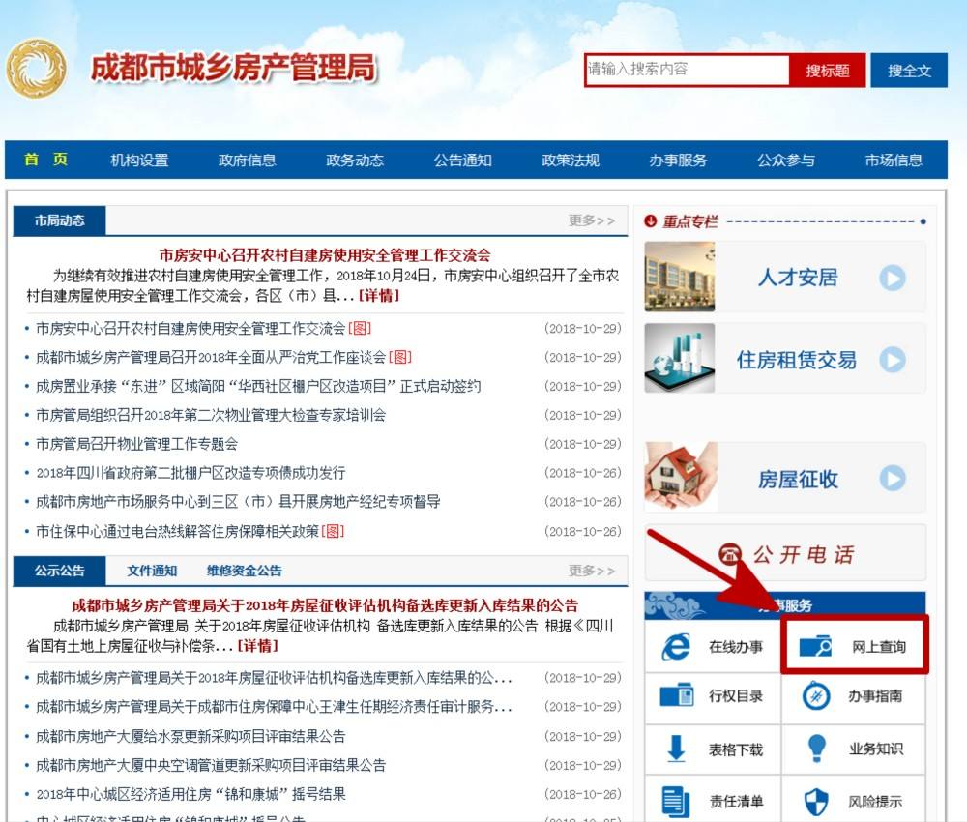Click the 公开电话 red telephone icon
The height and width of the screenshot is (822, 967).
coord(730,554)
